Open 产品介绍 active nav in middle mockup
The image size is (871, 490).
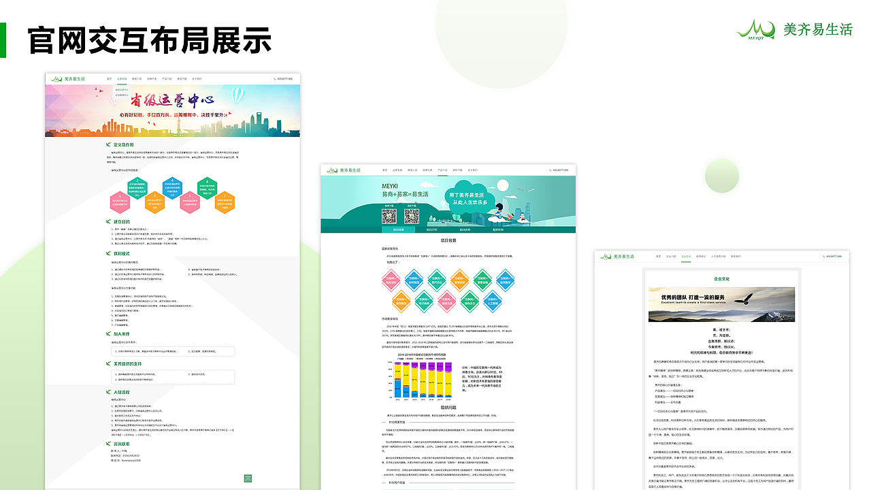tap(442, 170)
